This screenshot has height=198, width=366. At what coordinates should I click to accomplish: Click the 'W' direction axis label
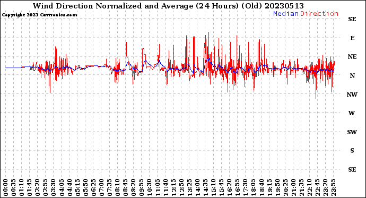(x=352, y=113)
